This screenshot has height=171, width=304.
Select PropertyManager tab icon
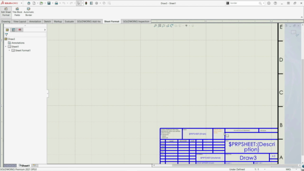tap(14, 30)
